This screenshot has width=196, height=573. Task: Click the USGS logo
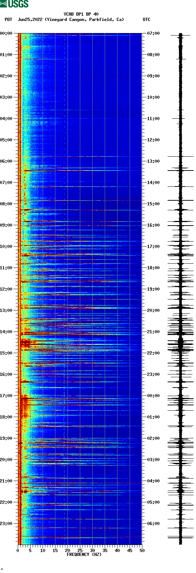(x=14, y=4)
